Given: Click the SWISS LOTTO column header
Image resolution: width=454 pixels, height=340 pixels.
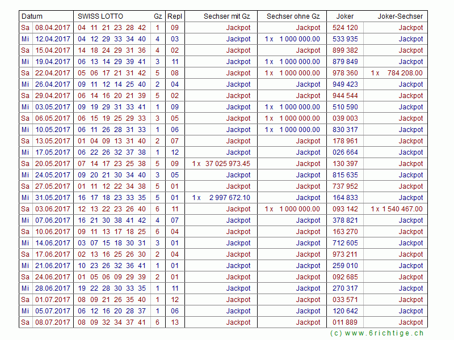Looking at the screenshot, I should pos(100,16).
